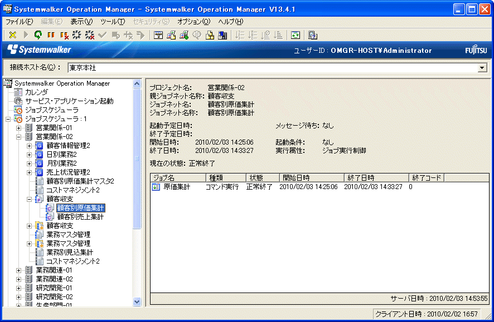
Task: Sort by the ジョブ名 column header
Action: pos(178,178)
